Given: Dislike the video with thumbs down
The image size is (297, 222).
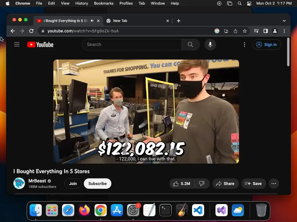Looking at the screenshot, I should pyautogui.click(x=202, y=184).
